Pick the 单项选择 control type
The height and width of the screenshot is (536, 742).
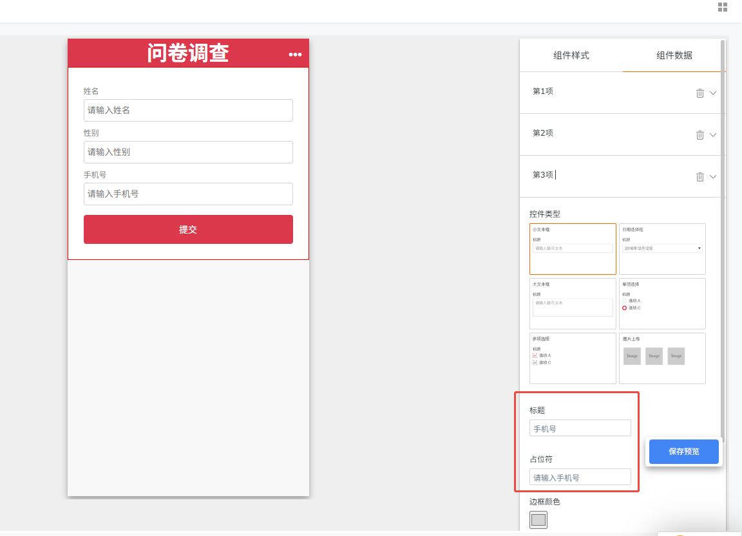point(662,304)
